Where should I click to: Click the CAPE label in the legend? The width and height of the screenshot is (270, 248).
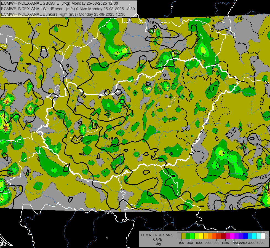157,239
